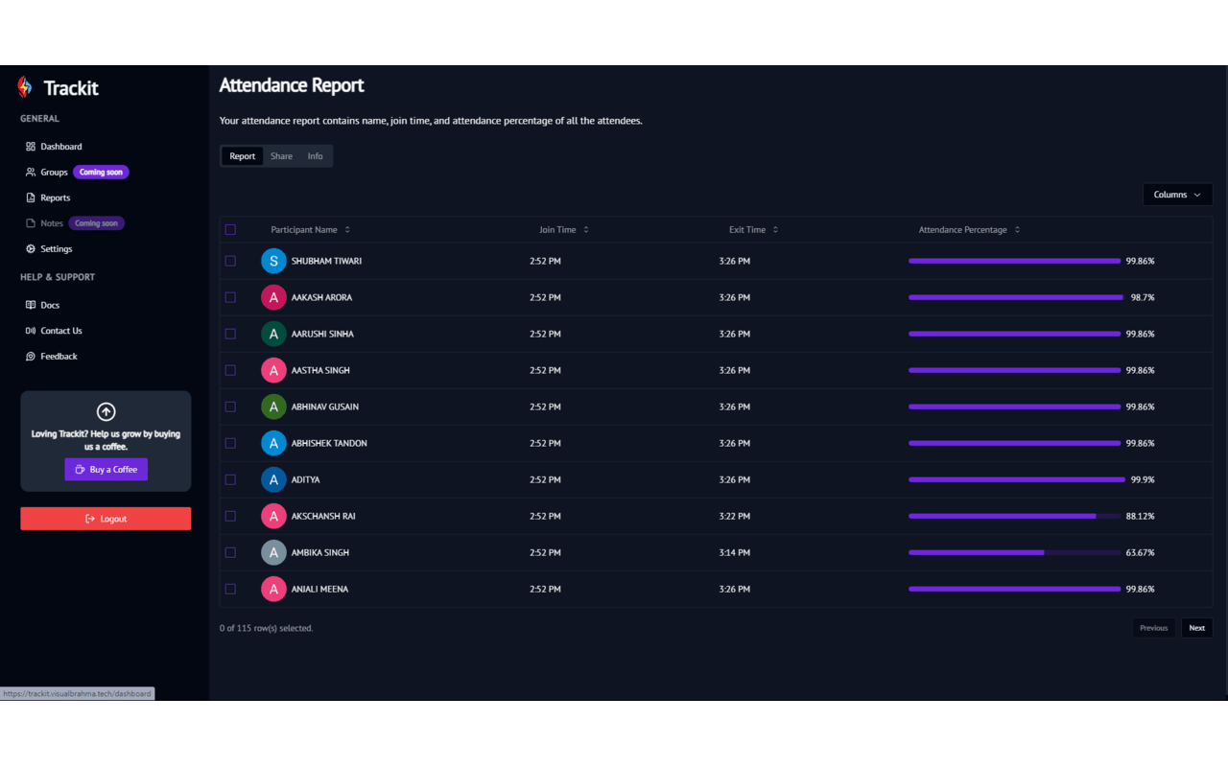Click the 99.9% attendance value
Screen dimensions: 1228x767
(1142, 479)
